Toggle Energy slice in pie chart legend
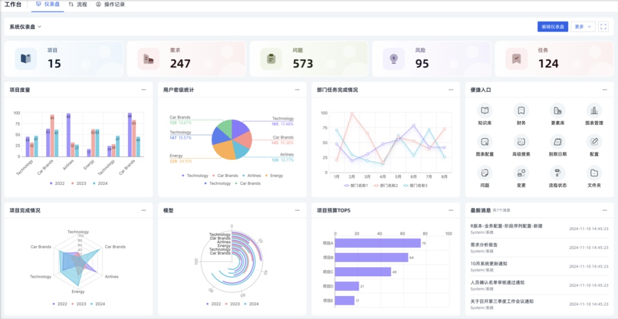This screenshot has width=618, height=319. click(274, 176)
